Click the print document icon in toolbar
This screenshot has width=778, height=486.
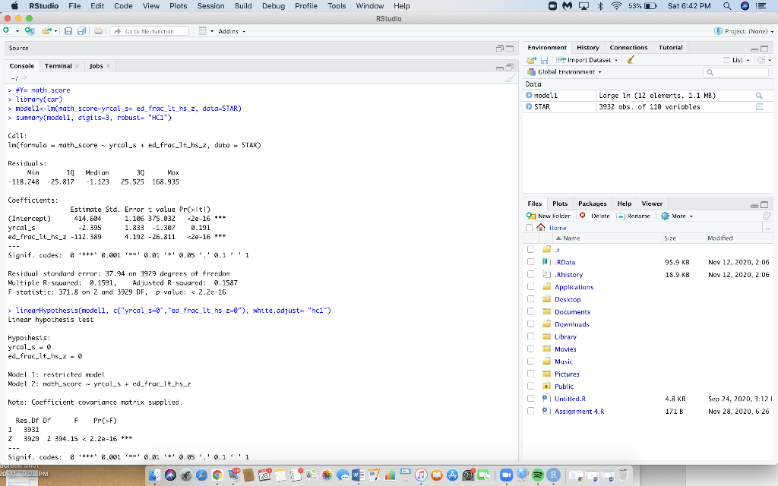click(x=99, y=31)
